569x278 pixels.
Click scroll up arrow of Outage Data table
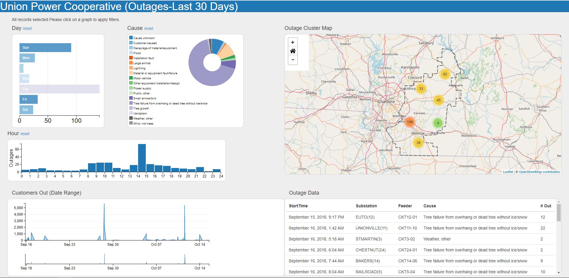559,202
